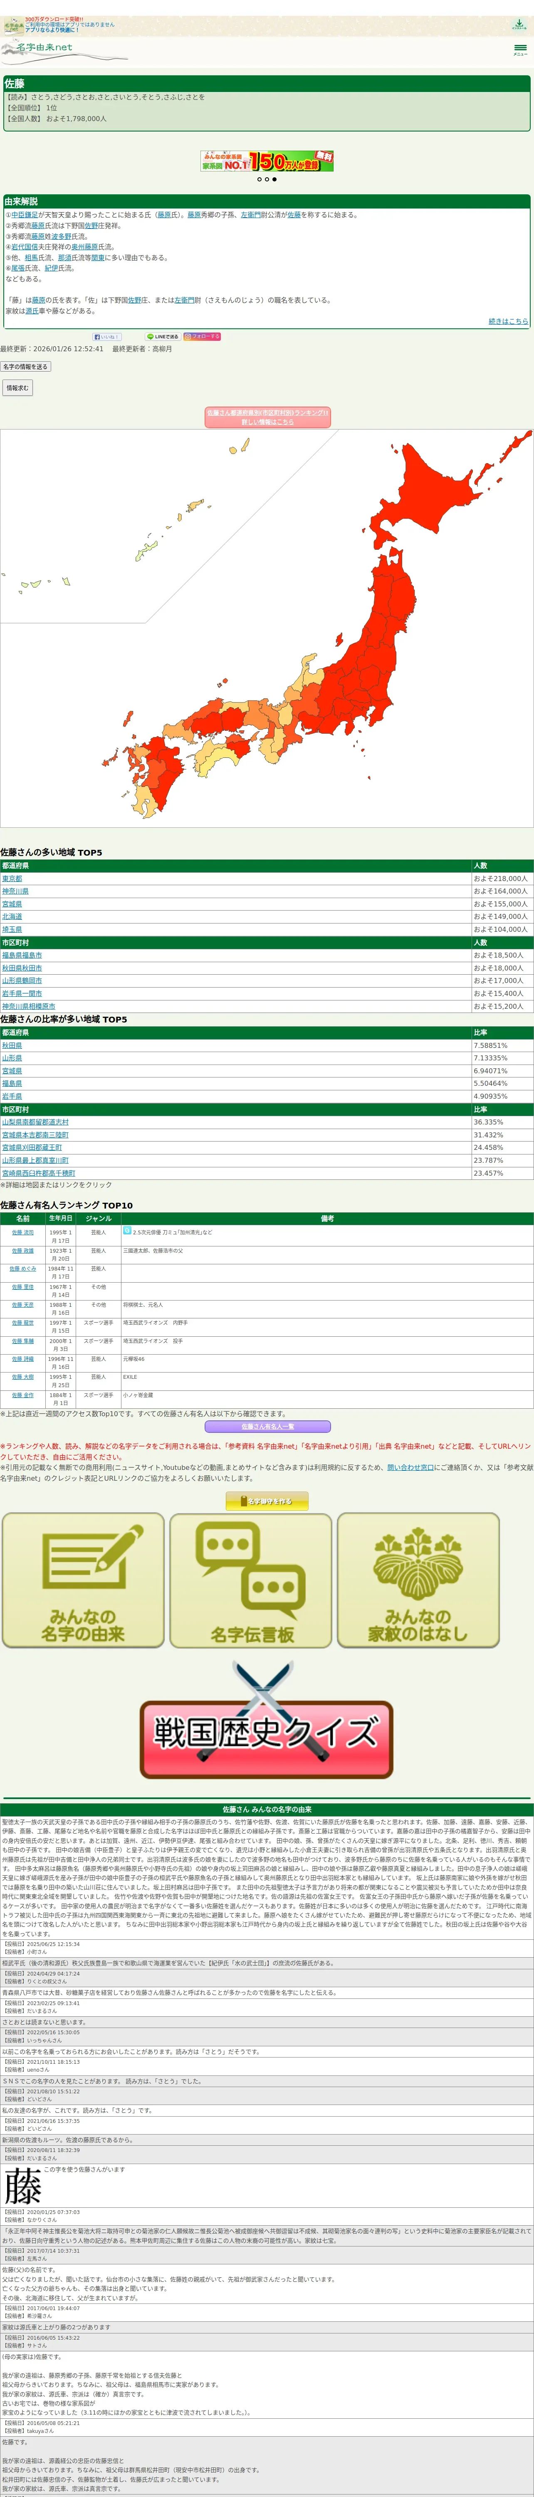Open the 神奈川県相模原市 link
534x2497 pixels.
pos(28,1006)
